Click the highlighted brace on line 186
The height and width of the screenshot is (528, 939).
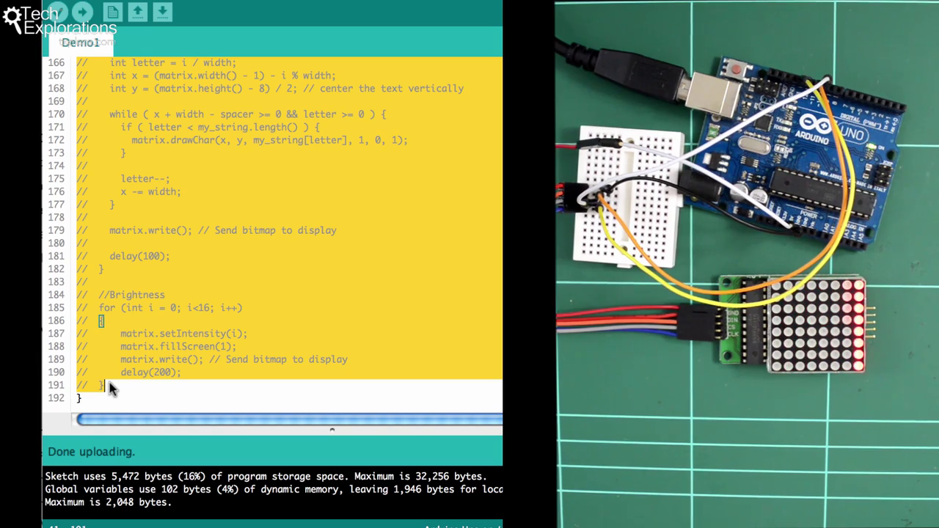[101, 320]
